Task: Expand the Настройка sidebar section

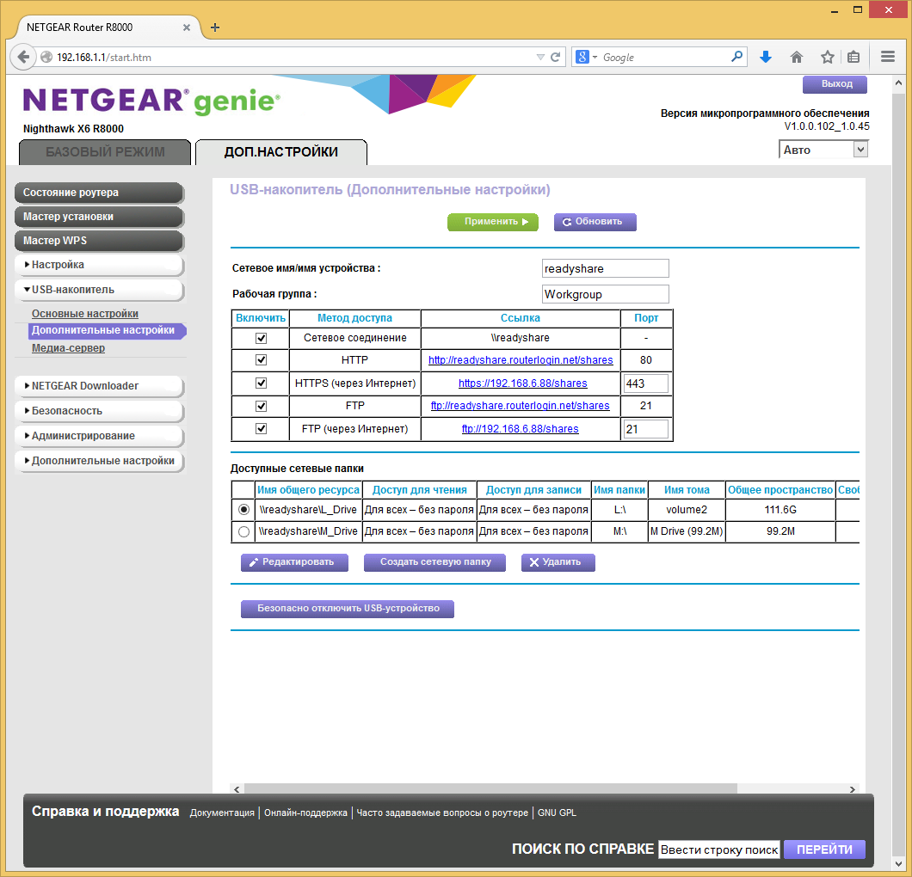Action: tap(99, 265)
